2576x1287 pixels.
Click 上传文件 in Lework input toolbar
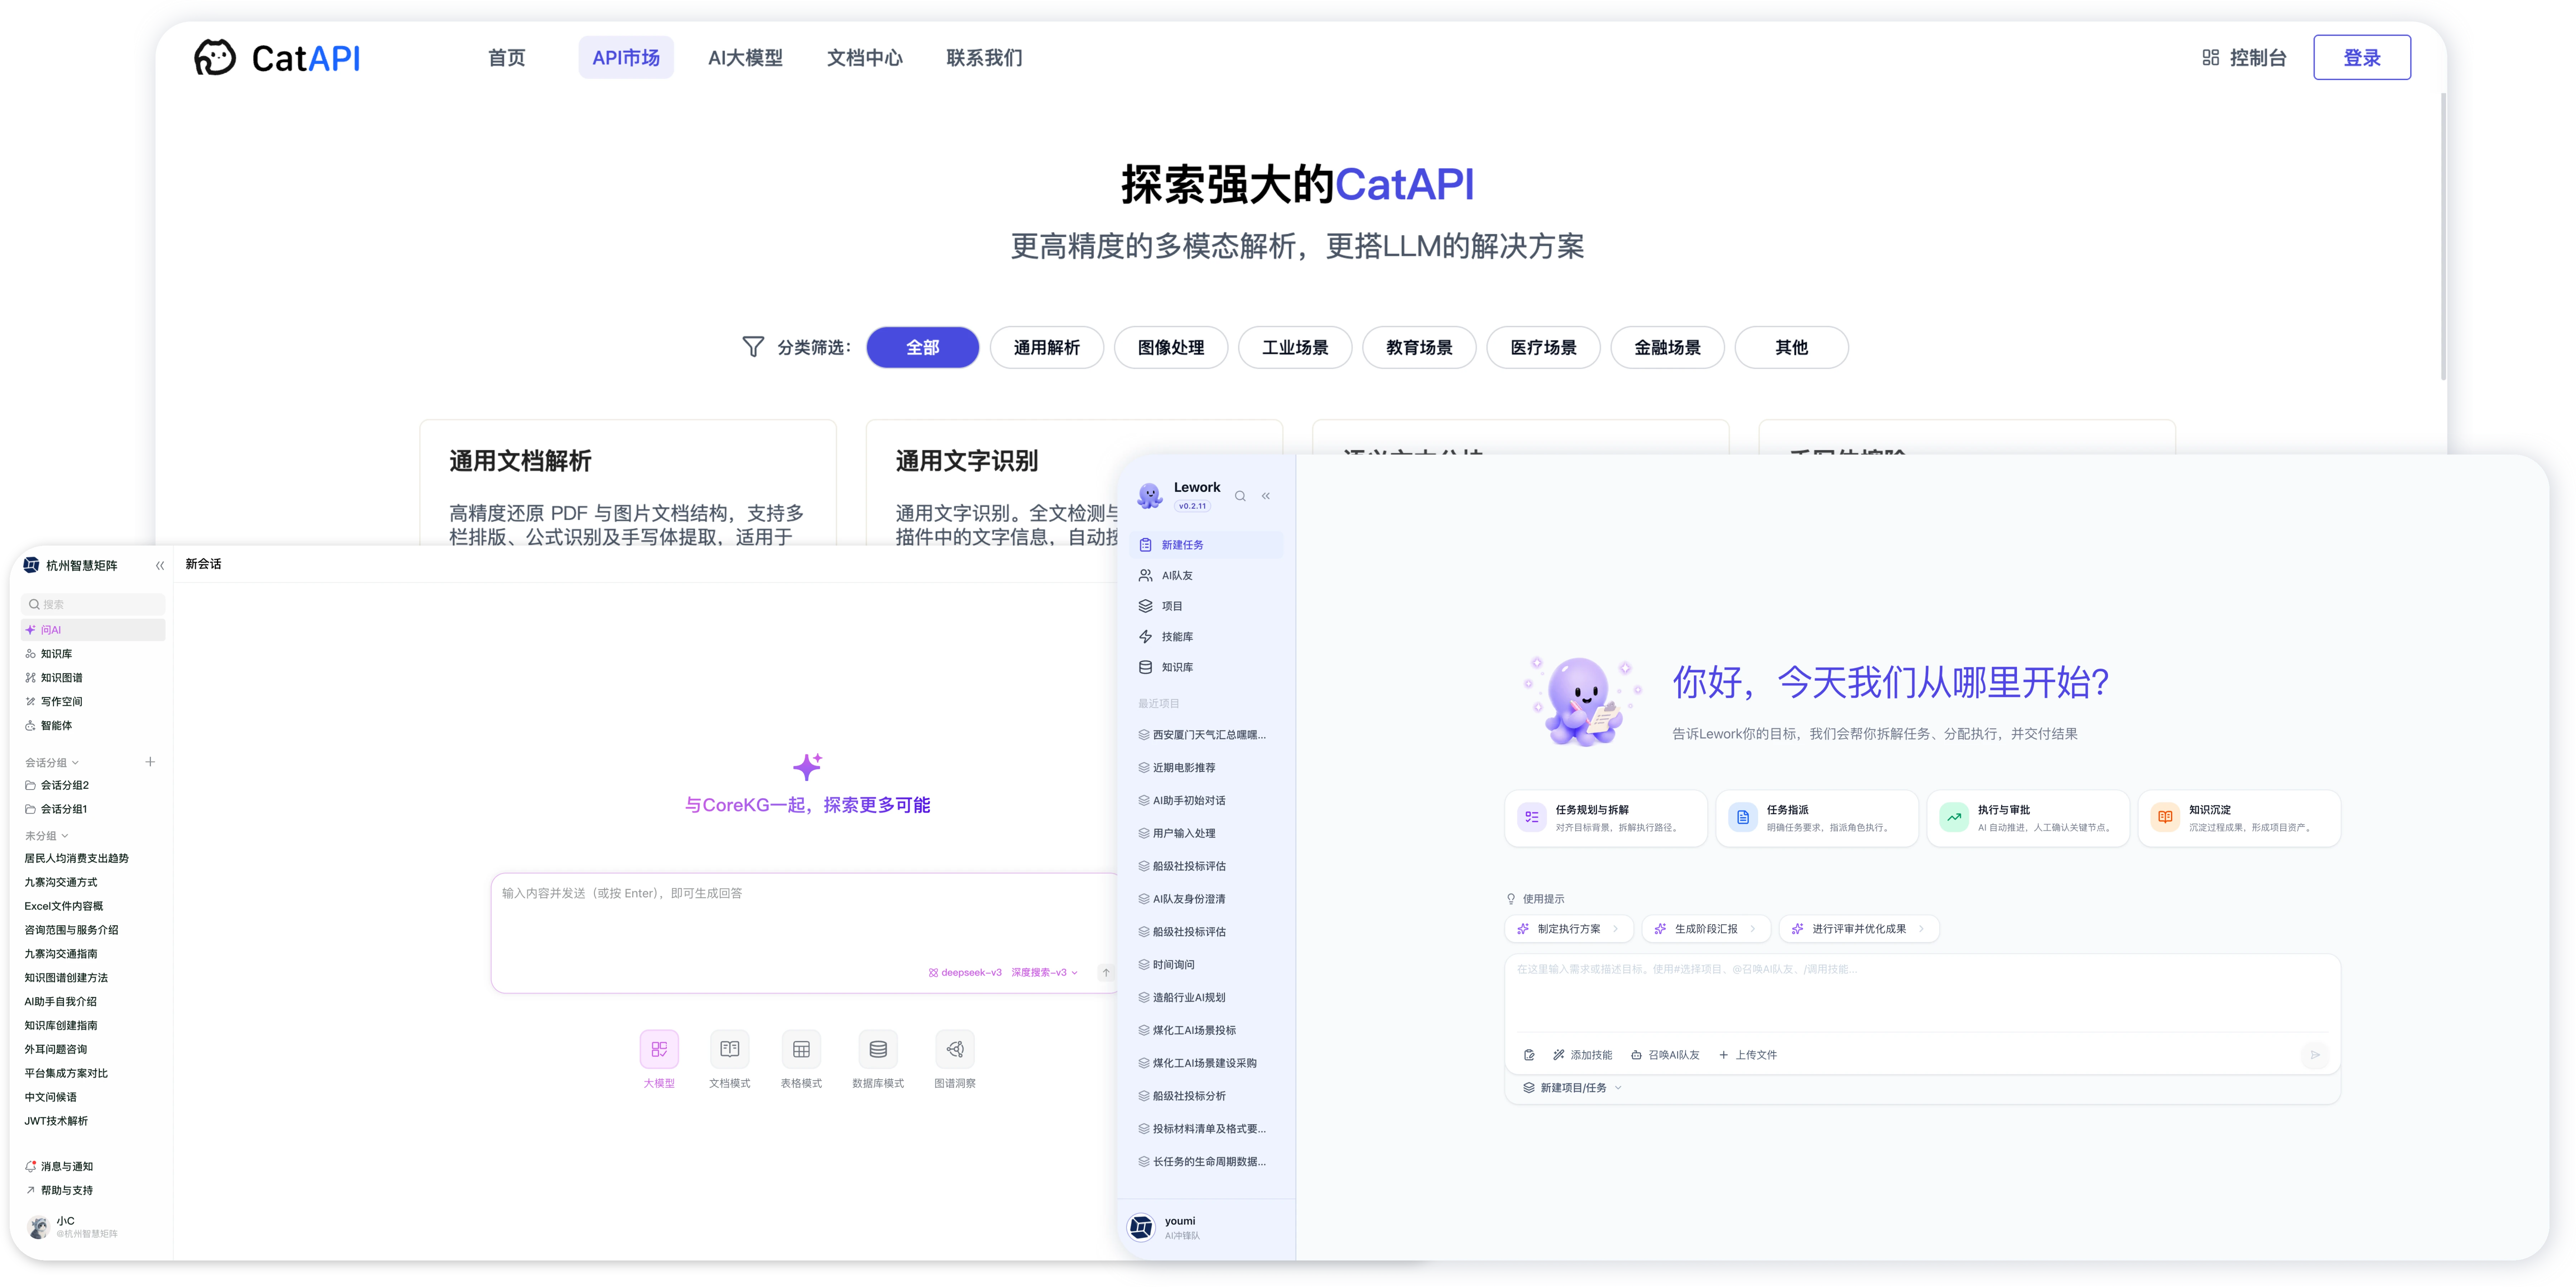click(x=1748, y=1055)
